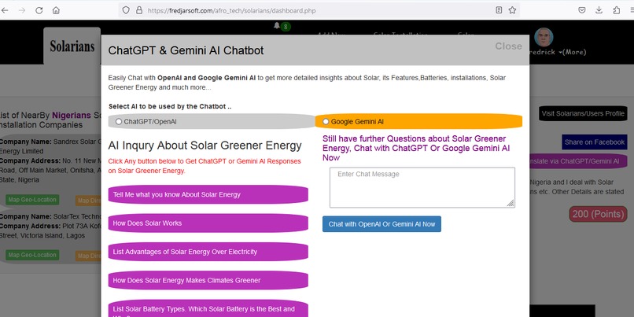Click the Still have further Questions purple text
Image resolution: width=634 pixels, height=317 pixels.
[x=416, y=148]
